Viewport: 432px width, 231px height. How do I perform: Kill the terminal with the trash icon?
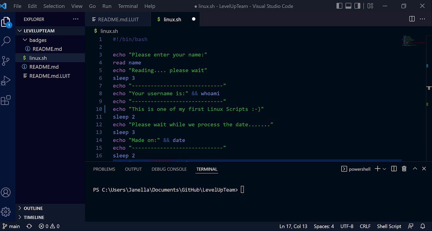[404, 168]
